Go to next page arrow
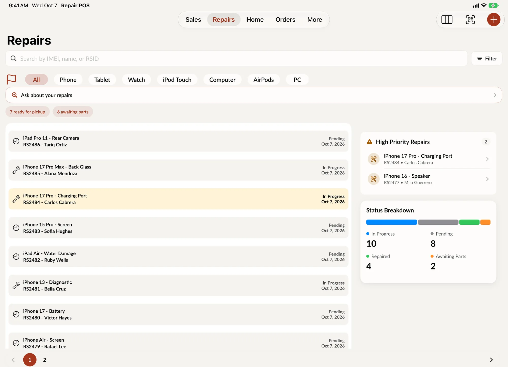508x367 pixels. click(x=491, y=360)
